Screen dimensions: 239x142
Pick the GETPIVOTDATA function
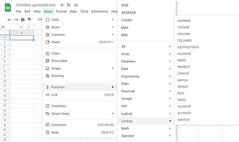[x=188, y=47]
